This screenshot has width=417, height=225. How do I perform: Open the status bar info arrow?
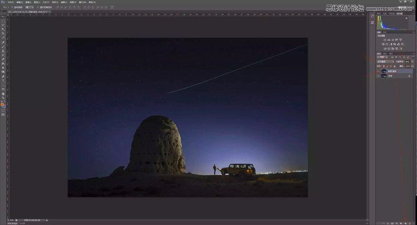(x=47, y=220)
